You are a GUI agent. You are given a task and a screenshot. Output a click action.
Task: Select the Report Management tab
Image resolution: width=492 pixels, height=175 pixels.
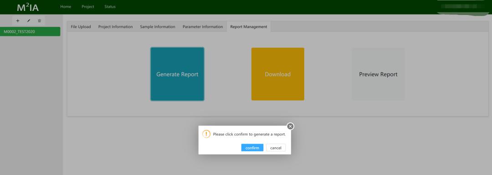click(249, 27)
